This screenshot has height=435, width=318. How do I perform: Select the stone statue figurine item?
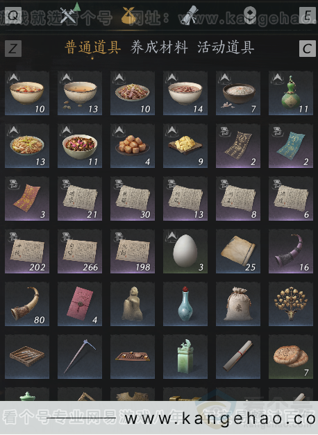coord(133,304)
